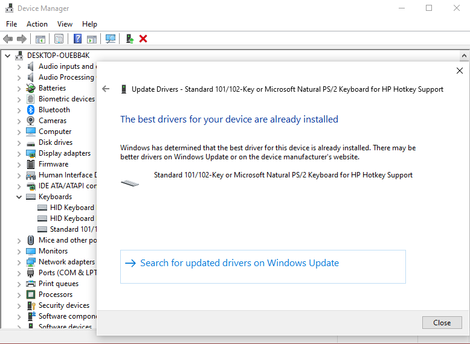
Task: Click the Monitors category icon
Action: coord(31,251)
